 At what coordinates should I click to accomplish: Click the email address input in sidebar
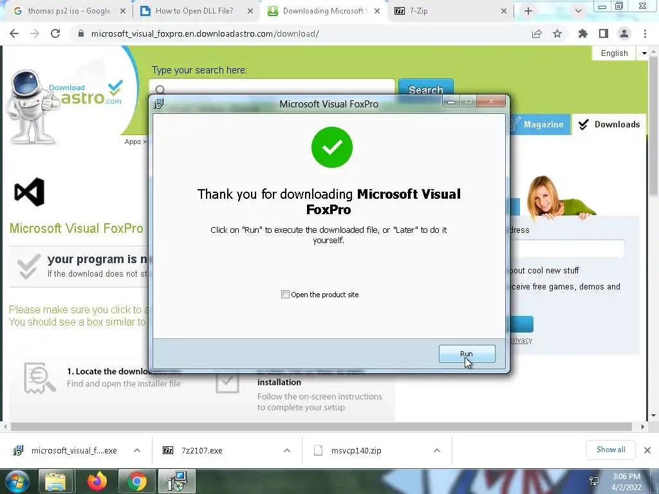coord(566,249)
